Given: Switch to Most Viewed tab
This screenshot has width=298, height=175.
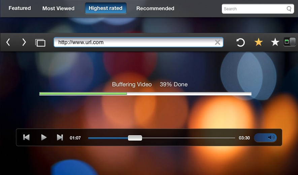Looking at the screenshot, I should [x=58, y=8].
